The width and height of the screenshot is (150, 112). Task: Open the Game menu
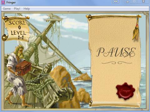coord(7,9)
